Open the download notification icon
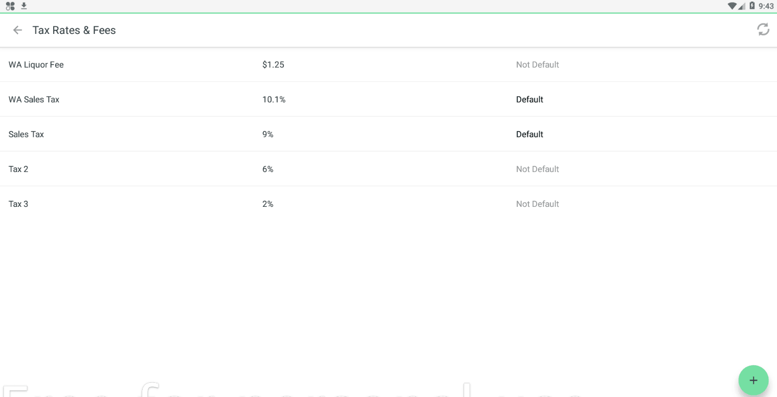The width and height of the screenshot is (777, 397). click(x=24, y=6)
